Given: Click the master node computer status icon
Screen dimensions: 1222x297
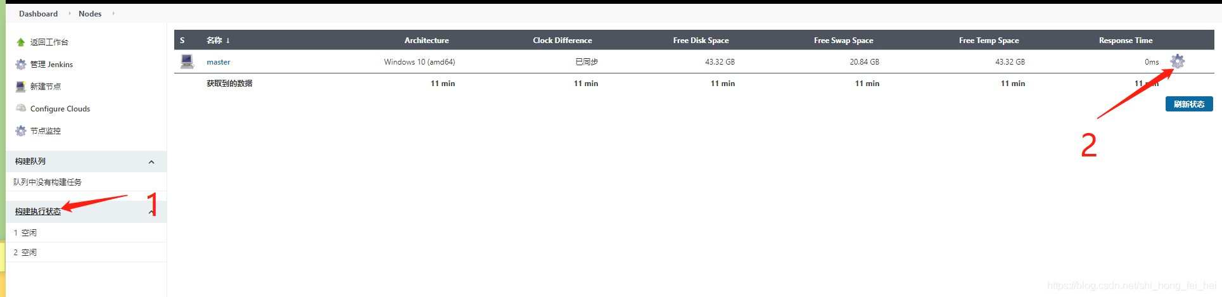Looking at the screenshot, I should coord(187,61).
